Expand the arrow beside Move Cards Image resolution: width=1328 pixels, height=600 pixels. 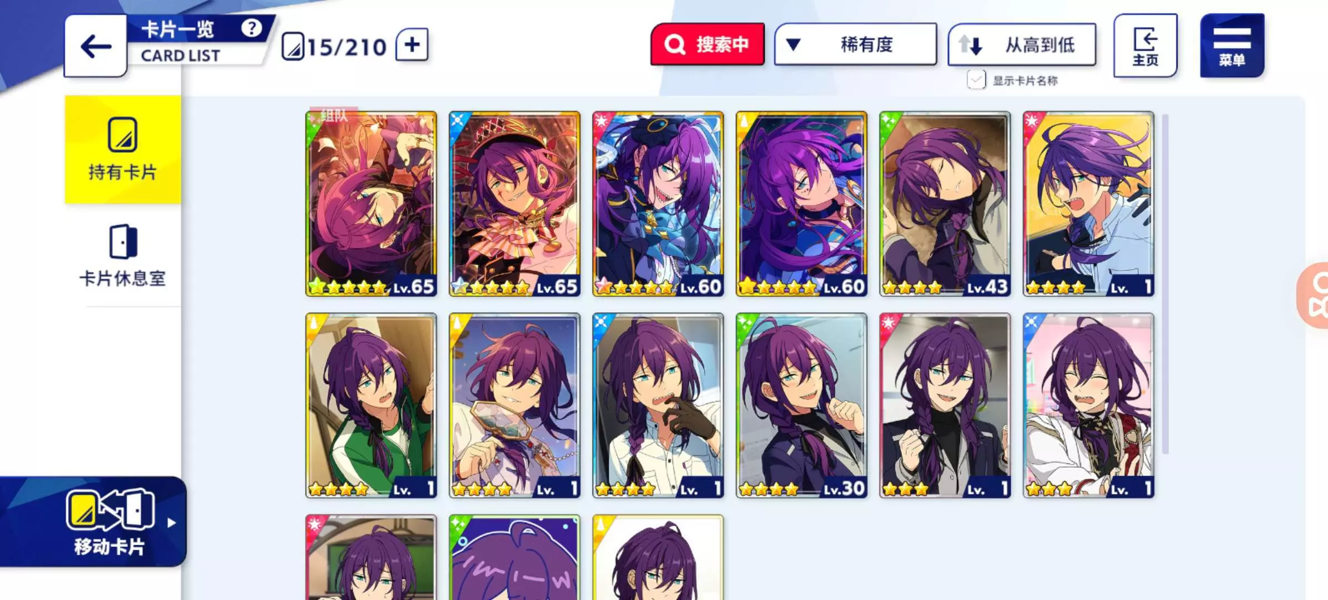pos(171,523)
